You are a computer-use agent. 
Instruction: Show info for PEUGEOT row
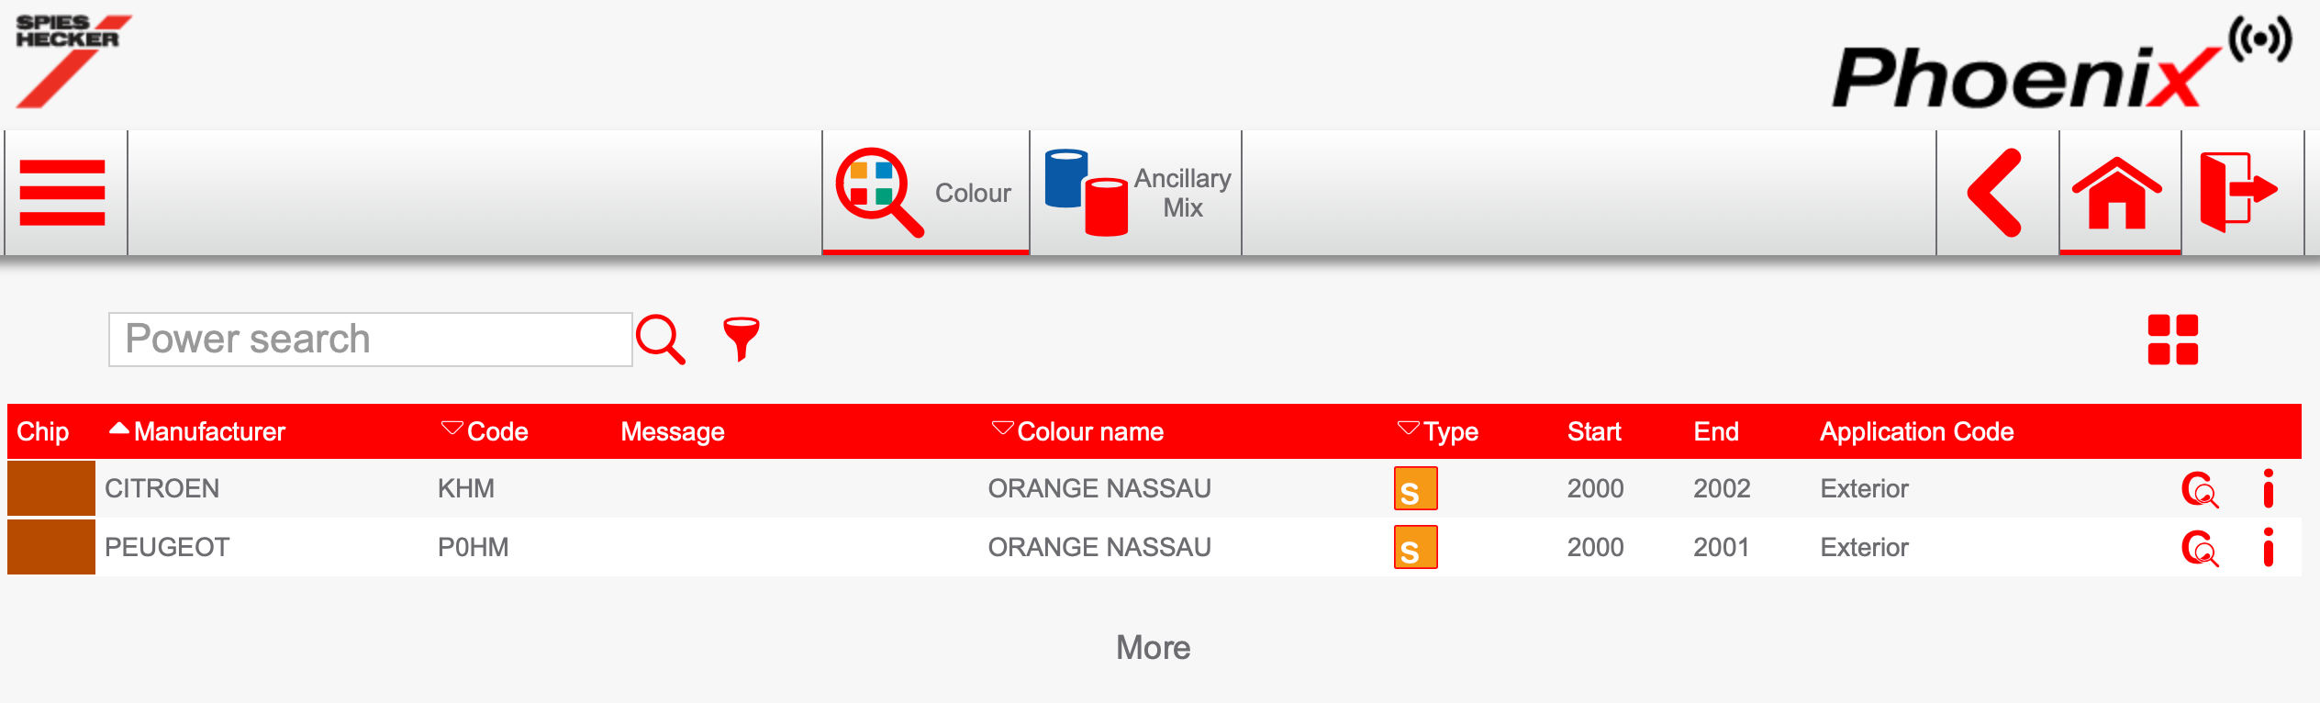tap(2268, 548)
